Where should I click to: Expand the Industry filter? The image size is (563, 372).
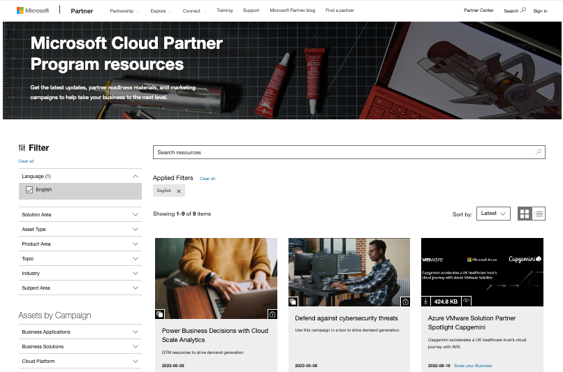tap(80, 274)
